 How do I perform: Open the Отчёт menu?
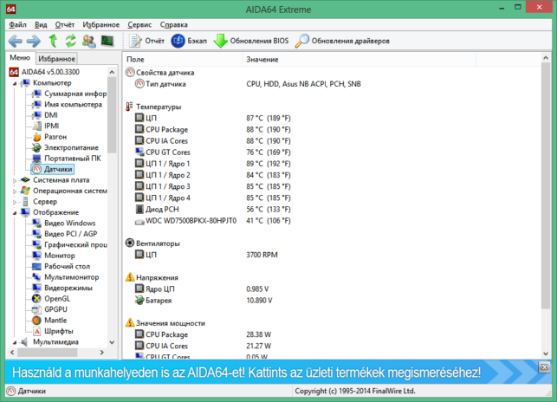(x=65, y=25)
